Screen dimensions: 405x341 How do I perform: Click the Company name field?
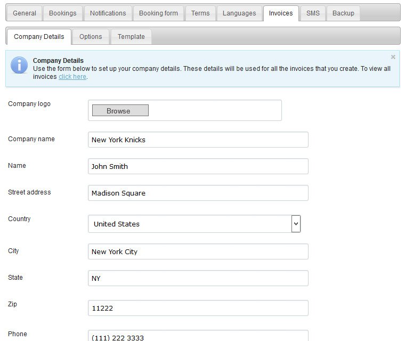click(x=198, y=140)
